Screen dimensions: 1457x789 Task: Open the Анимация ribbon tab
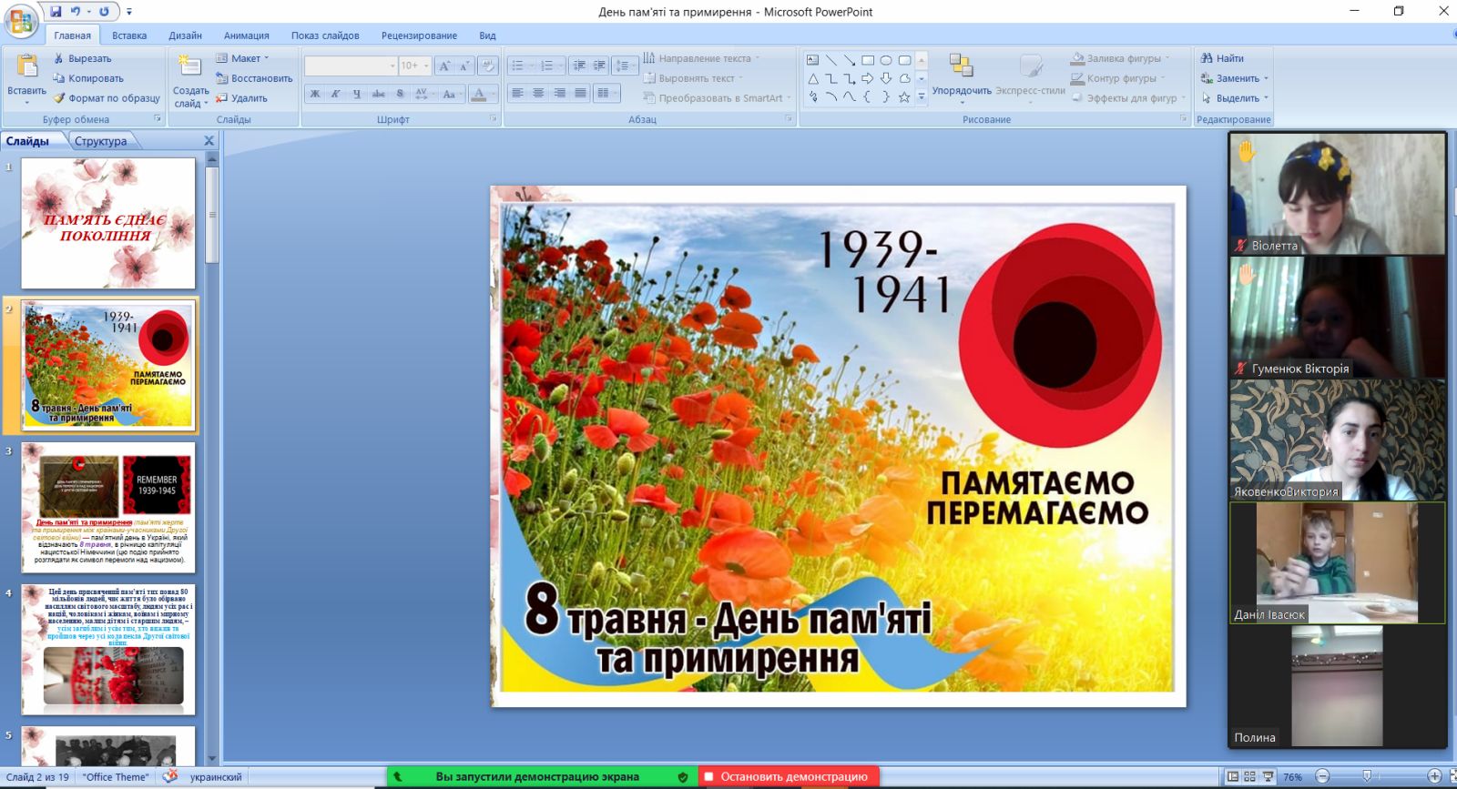click(247, 35)
